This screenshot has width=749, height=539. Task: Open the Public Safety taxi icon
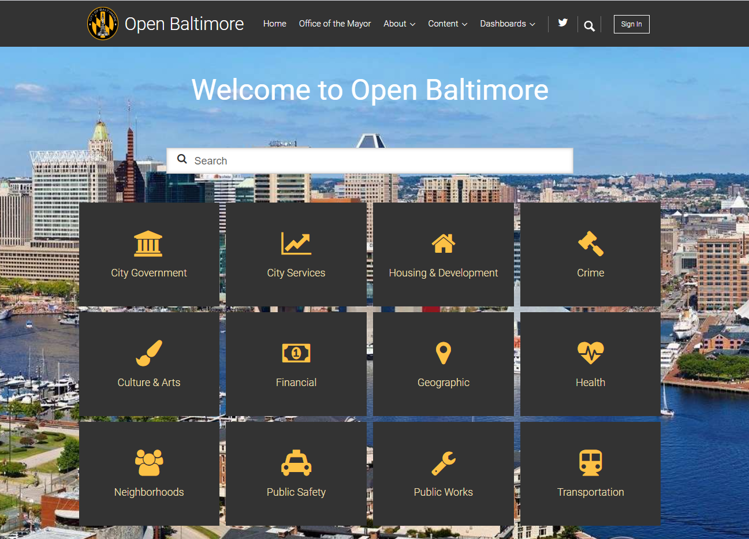coord(296,463)
